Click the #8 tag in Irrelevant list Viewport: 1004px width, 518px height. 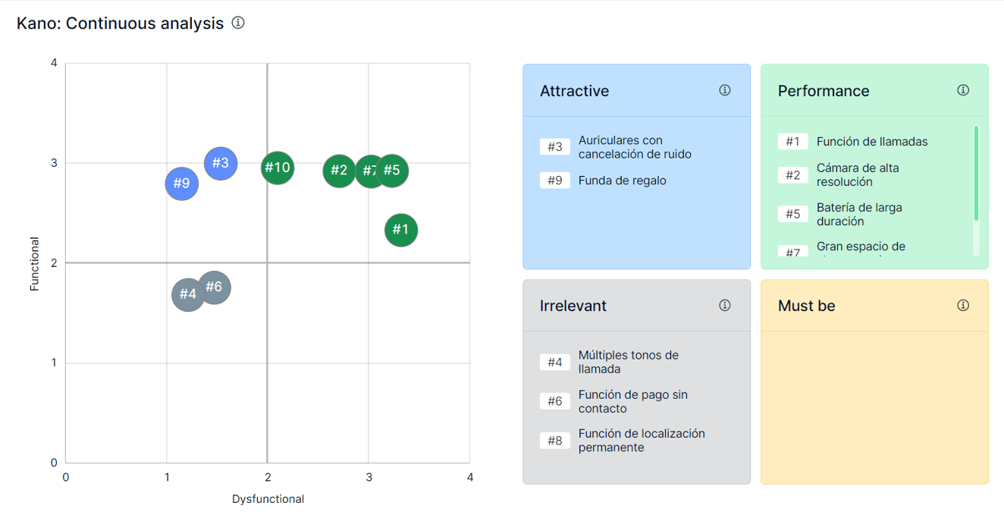coord(555,441)
